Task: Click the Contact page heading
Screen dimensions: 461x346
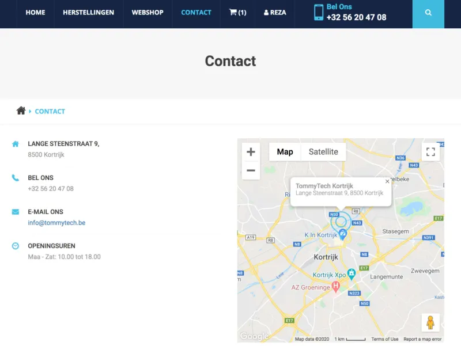Action: [x=231, y=61]
